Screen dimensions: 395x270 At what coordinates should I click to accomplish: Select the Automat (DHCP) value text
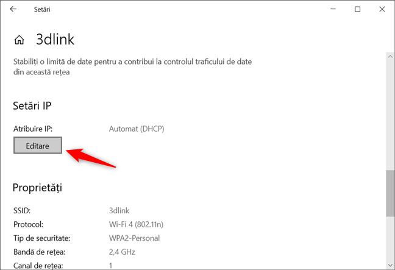click(137, 129)
